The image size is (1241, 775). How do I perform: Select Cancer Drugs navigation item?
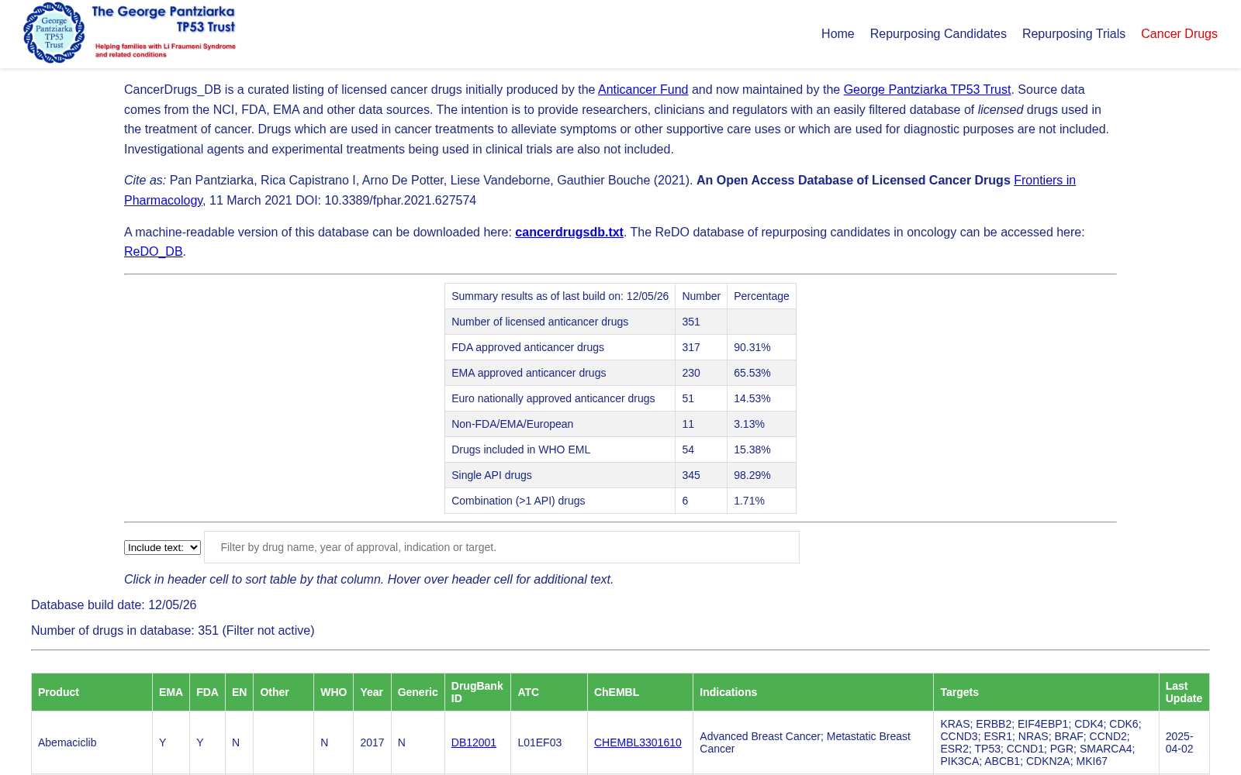point(1179,34)
